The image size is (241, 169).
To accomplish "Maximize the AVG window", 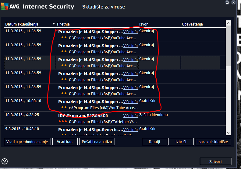I will click(227, 2).
